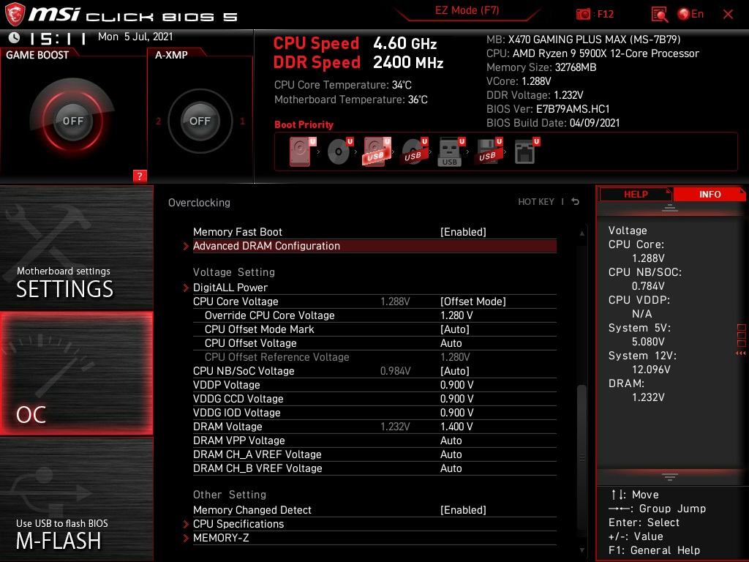Select the USB hard disk boot icon
Screen dimensions: 749x562
(377, 151)
